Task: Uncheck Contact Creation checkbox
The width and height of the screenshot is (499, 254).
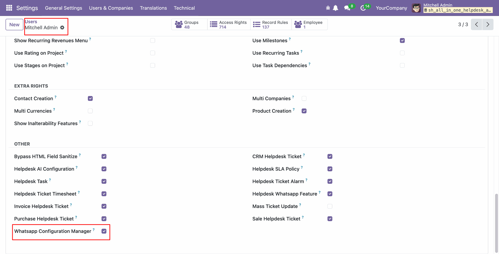Action: click(90, 98)
